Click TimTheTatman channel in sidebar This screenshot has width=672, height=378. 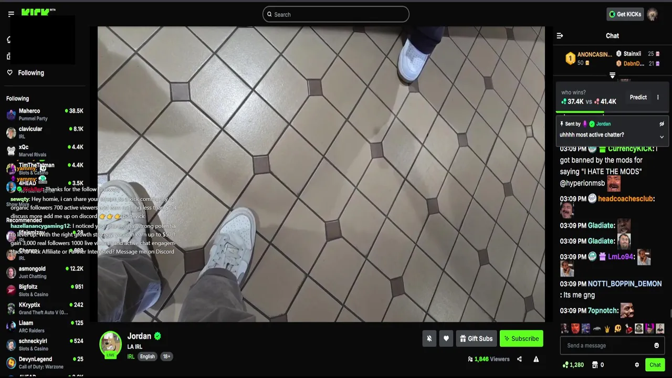pos(45,169)
